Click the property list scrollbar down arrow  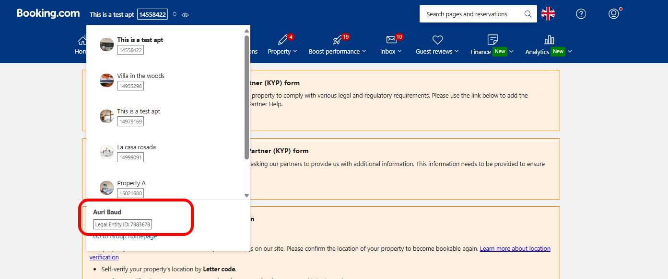point(247,195)
